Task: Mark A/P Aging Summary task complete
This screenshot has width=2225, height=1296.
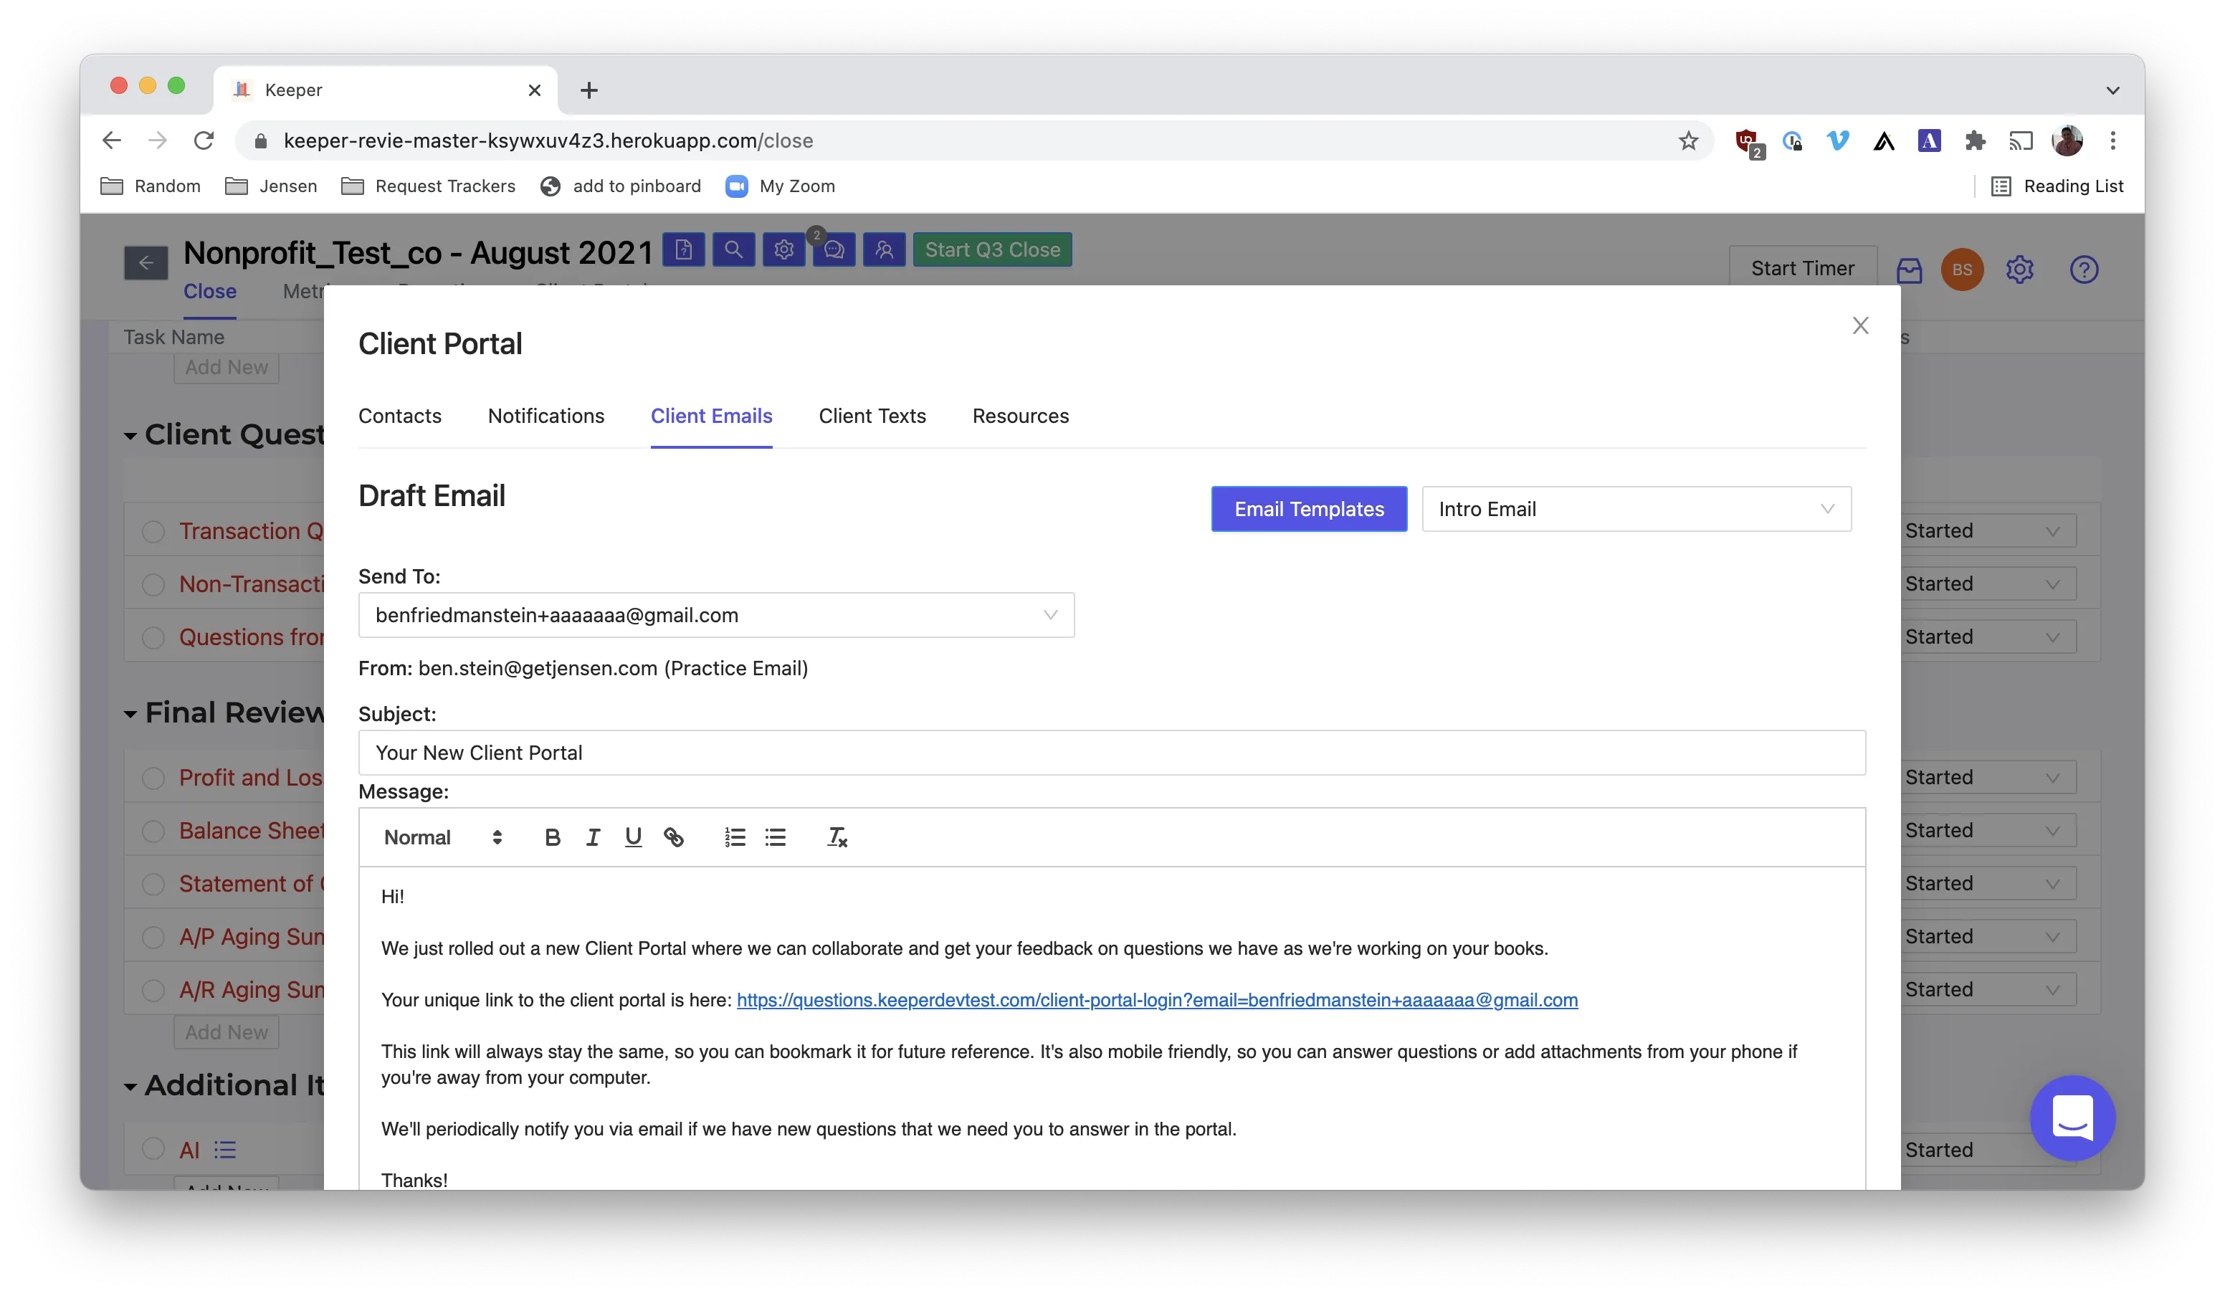Action: tap(153, 937)
